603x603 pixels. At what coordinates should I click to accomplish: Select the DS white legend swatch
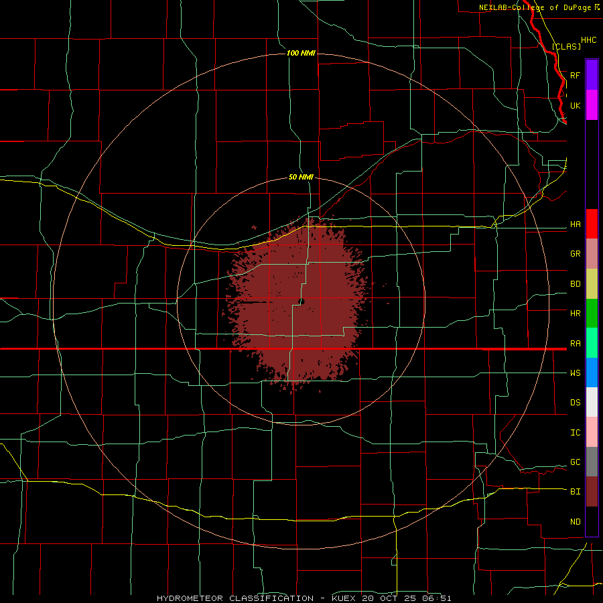(x=592, y=402)
